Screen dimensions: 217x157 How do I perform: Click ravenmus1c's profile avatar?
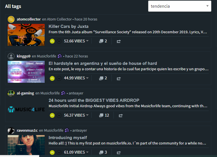(x=11, y=131)
